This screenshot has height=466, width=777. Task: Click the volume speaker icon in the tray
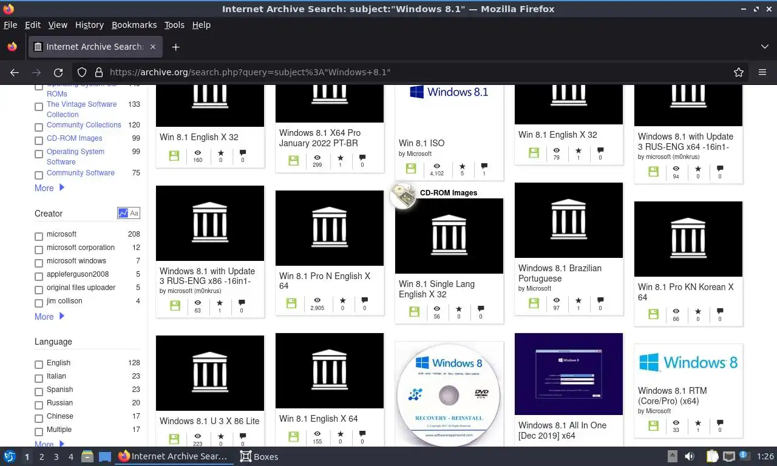point(690,456)
